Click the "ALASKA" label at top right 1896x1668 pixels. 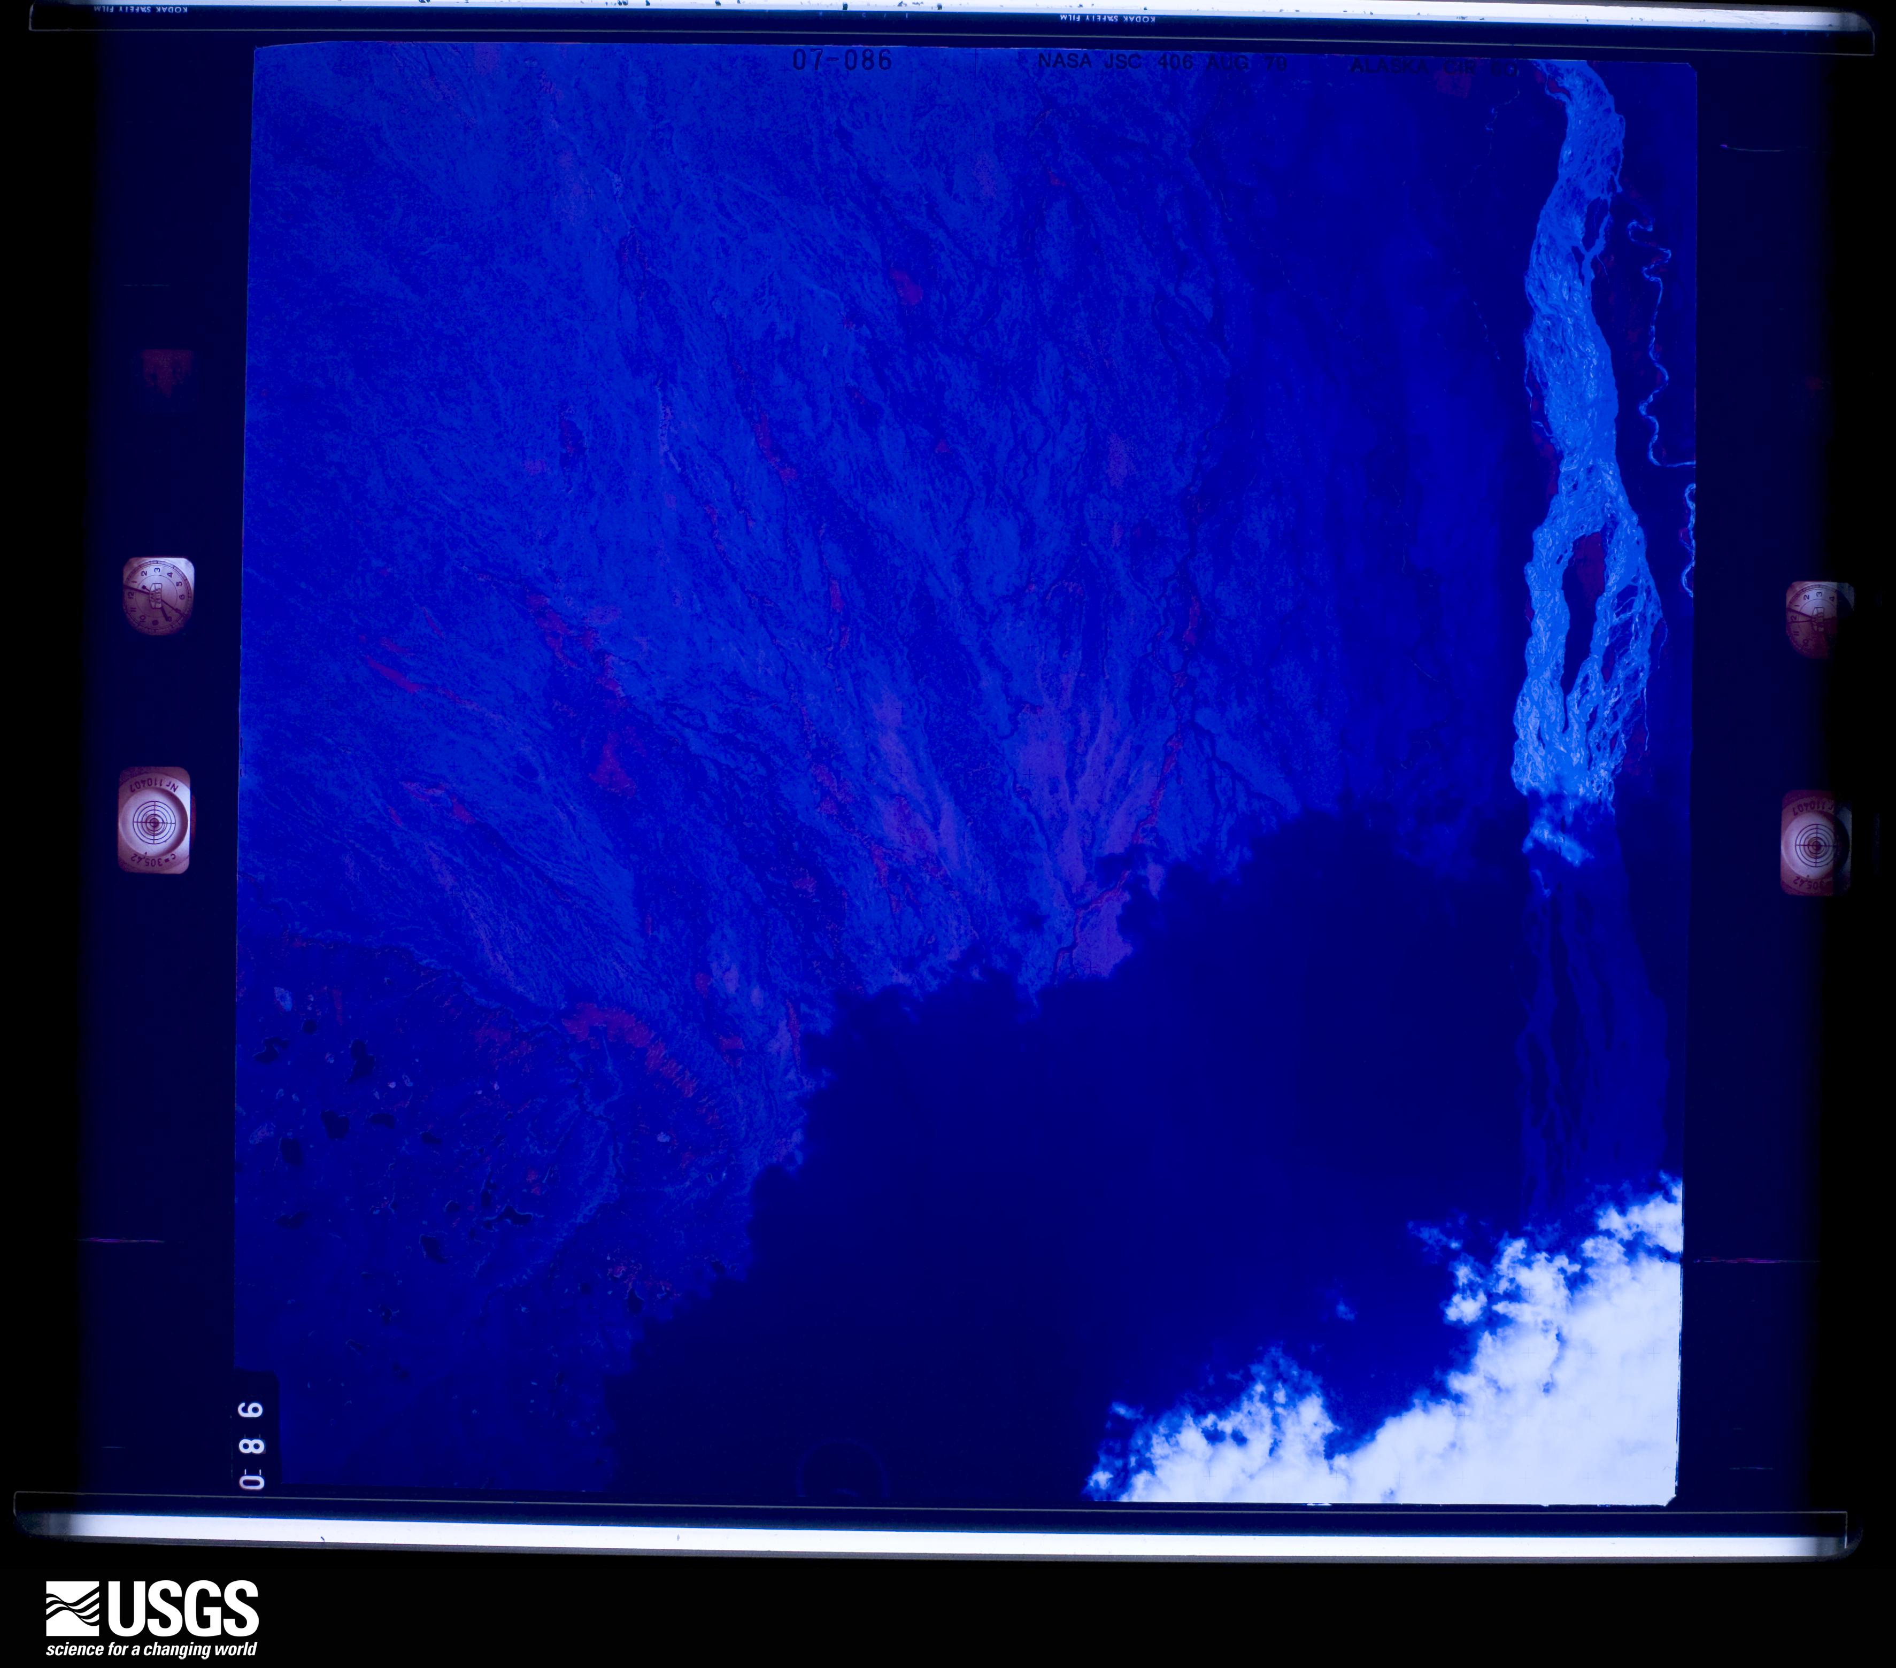(x=1390, y=66)
